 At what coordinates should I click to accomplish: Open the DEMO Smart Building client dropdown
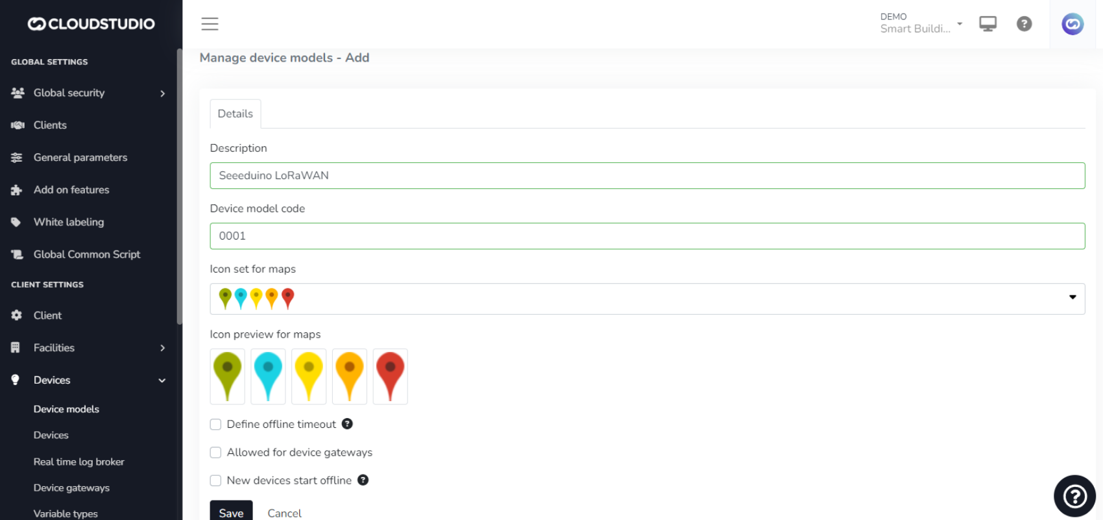[920, 23]
